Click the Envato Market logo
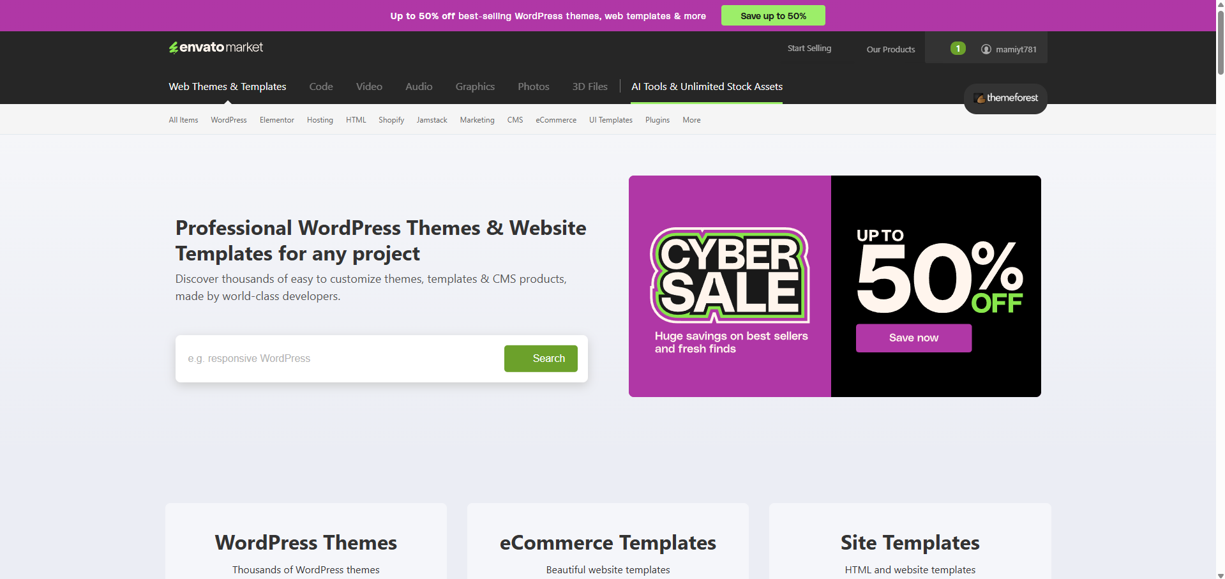Viewport: 1225px width, 579px height. pos(216,47)
